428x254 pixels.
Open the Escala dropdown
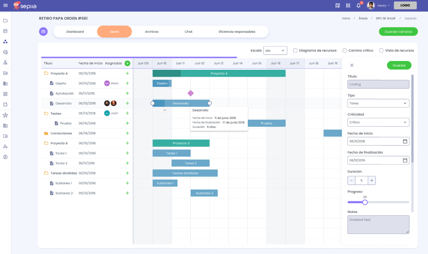point(275,50)
